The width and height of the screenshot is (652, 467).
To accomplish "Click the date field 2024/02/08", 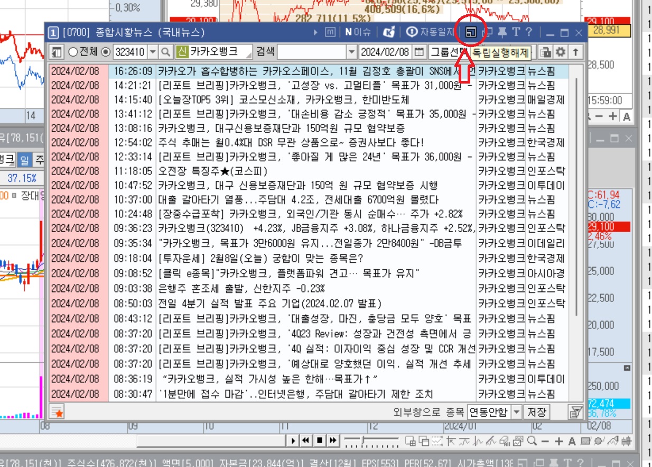I will (x=385, y=52).
